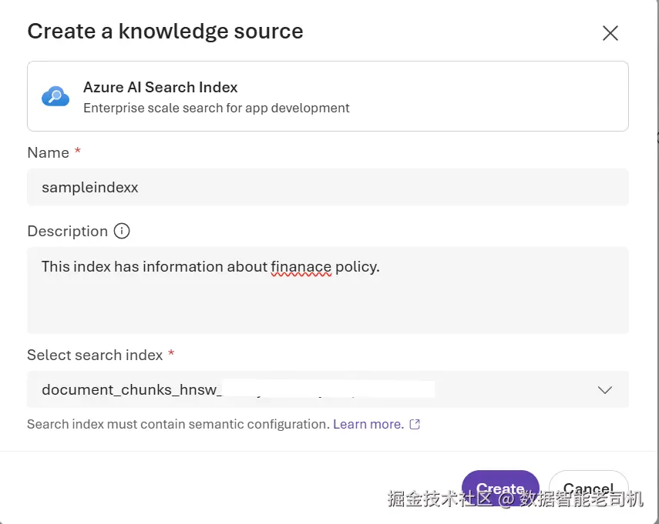Click the 'Create a knowledge source' heading

point(165,31)
